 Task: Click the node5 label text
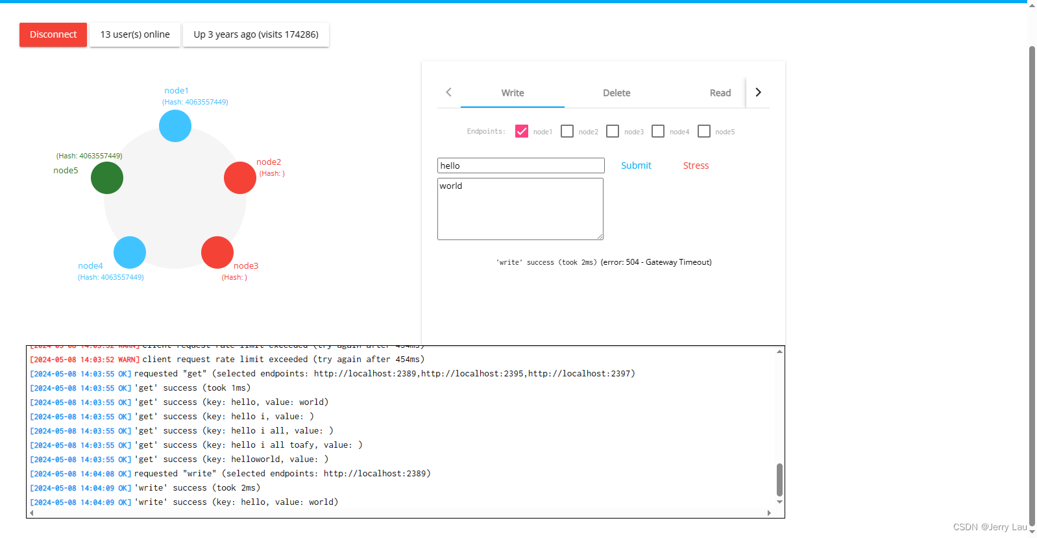[x=66, y=170]
